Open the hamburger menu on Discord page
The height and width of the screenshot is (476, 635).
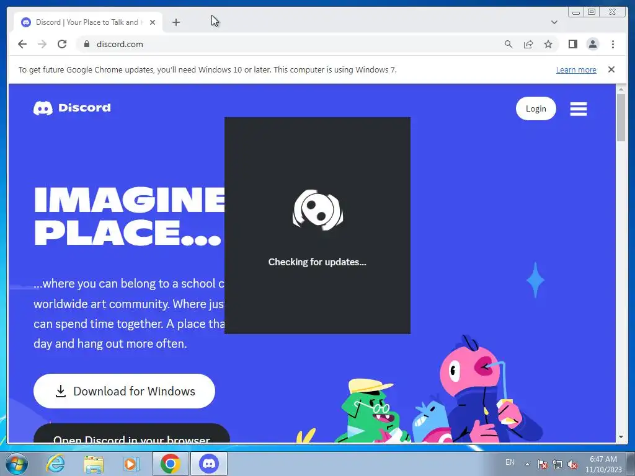click(x=579, y=109)
